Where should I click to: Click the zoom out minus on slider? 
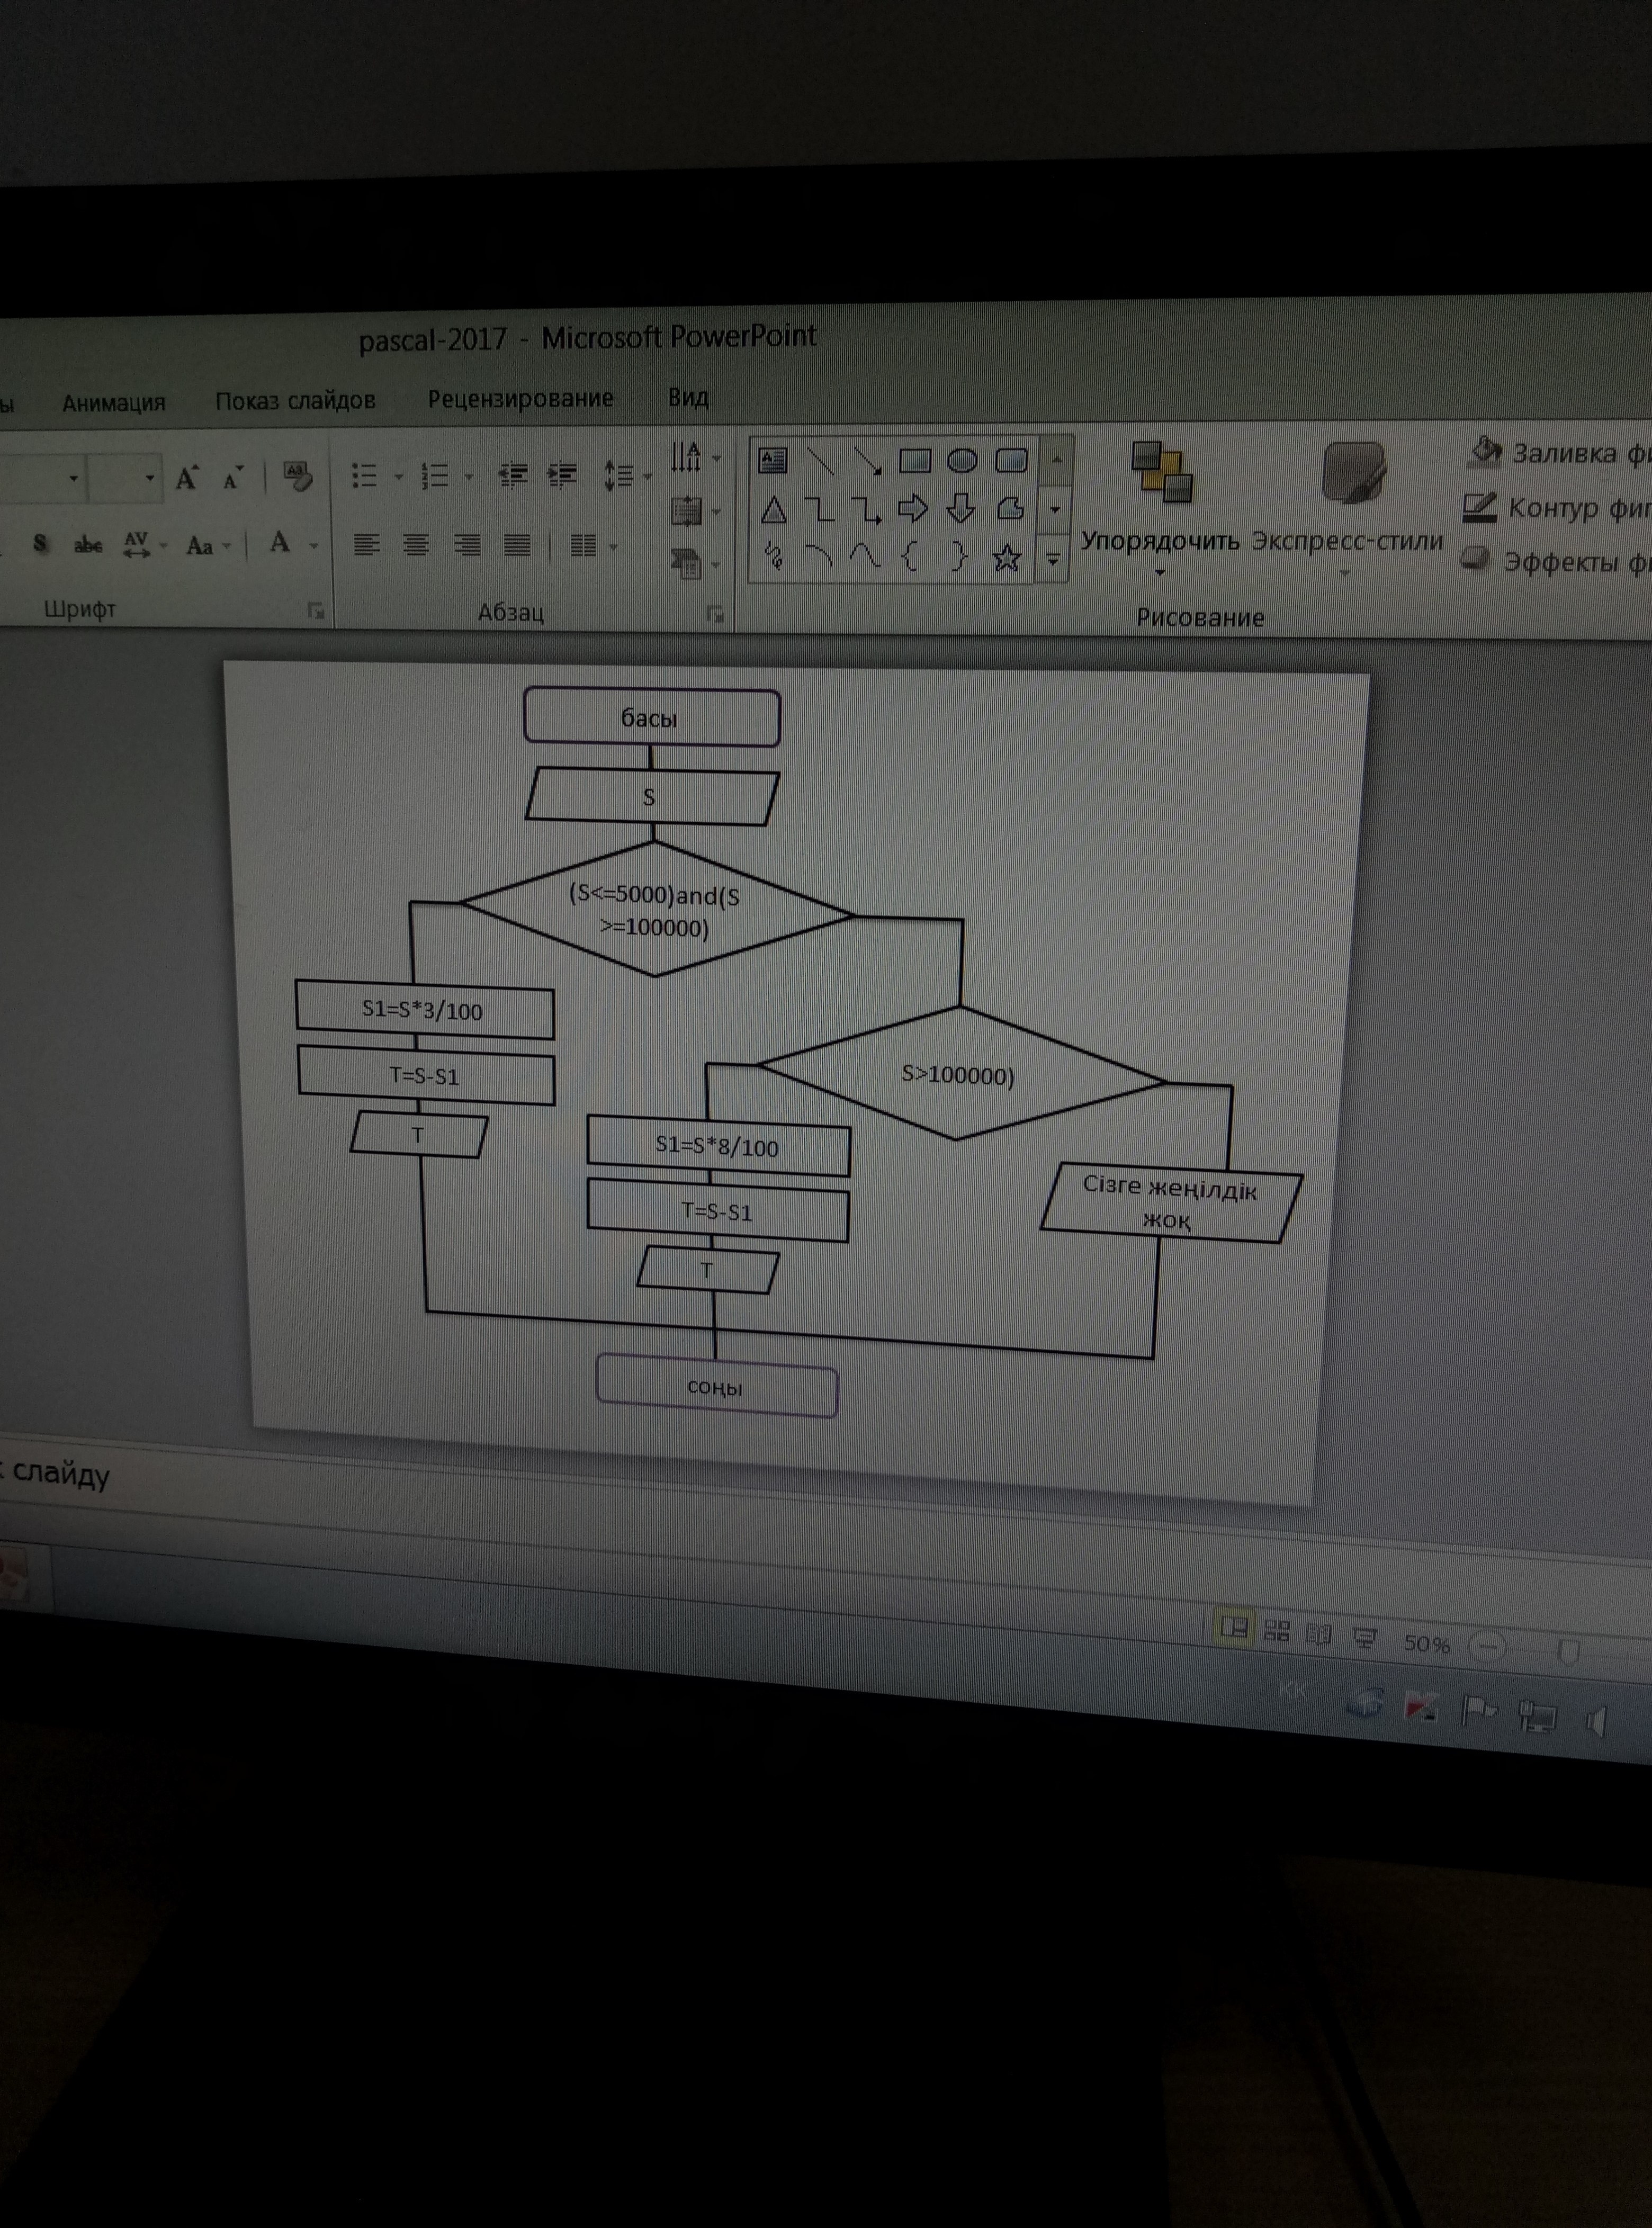1488,1647
